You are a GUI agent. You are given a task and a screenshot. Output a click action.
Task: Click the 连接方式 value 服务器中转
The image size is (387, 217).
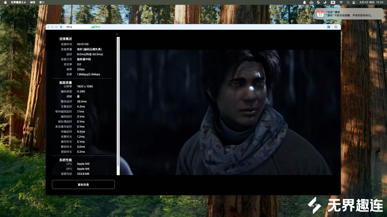pos(84,59)
